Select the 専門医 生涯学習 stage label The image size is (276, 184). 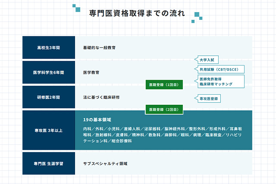pyautogui.click(x=49, y=164)
